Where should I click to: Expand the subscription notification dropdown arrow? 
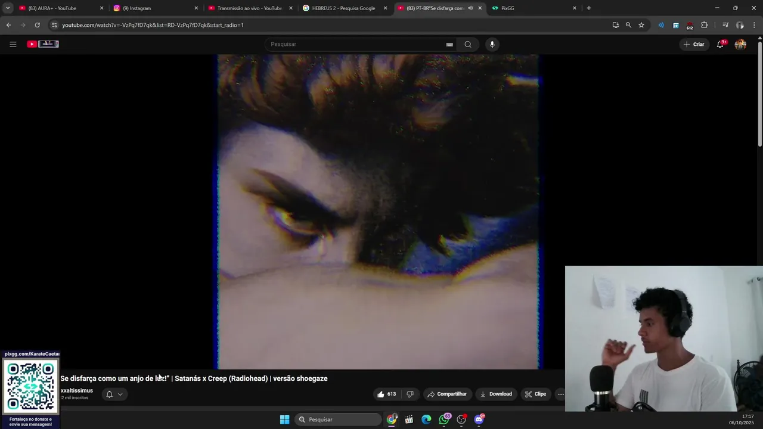click(120, 394)
